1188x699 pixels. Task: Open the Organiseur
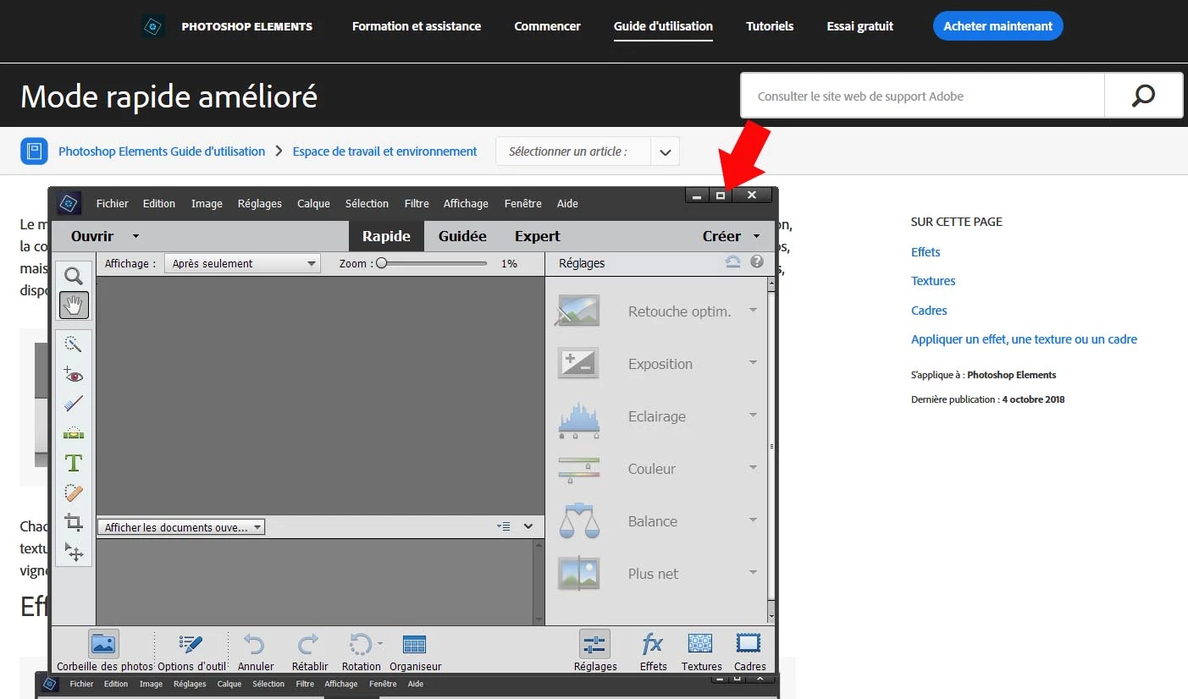[415, 650]
